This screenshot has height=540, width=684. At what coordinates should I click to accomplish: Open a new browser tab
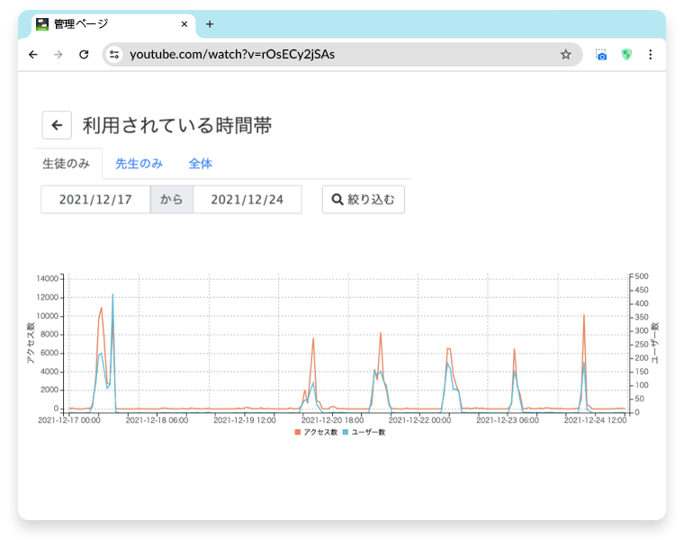(x=210, y=24)
